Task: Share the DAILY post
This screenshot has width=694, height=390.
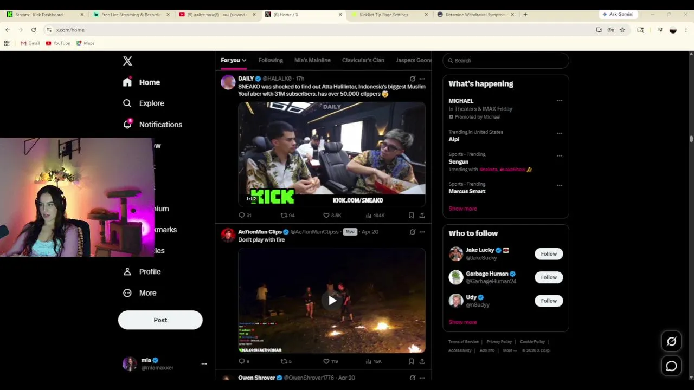Action: click(x=422, y=215)
